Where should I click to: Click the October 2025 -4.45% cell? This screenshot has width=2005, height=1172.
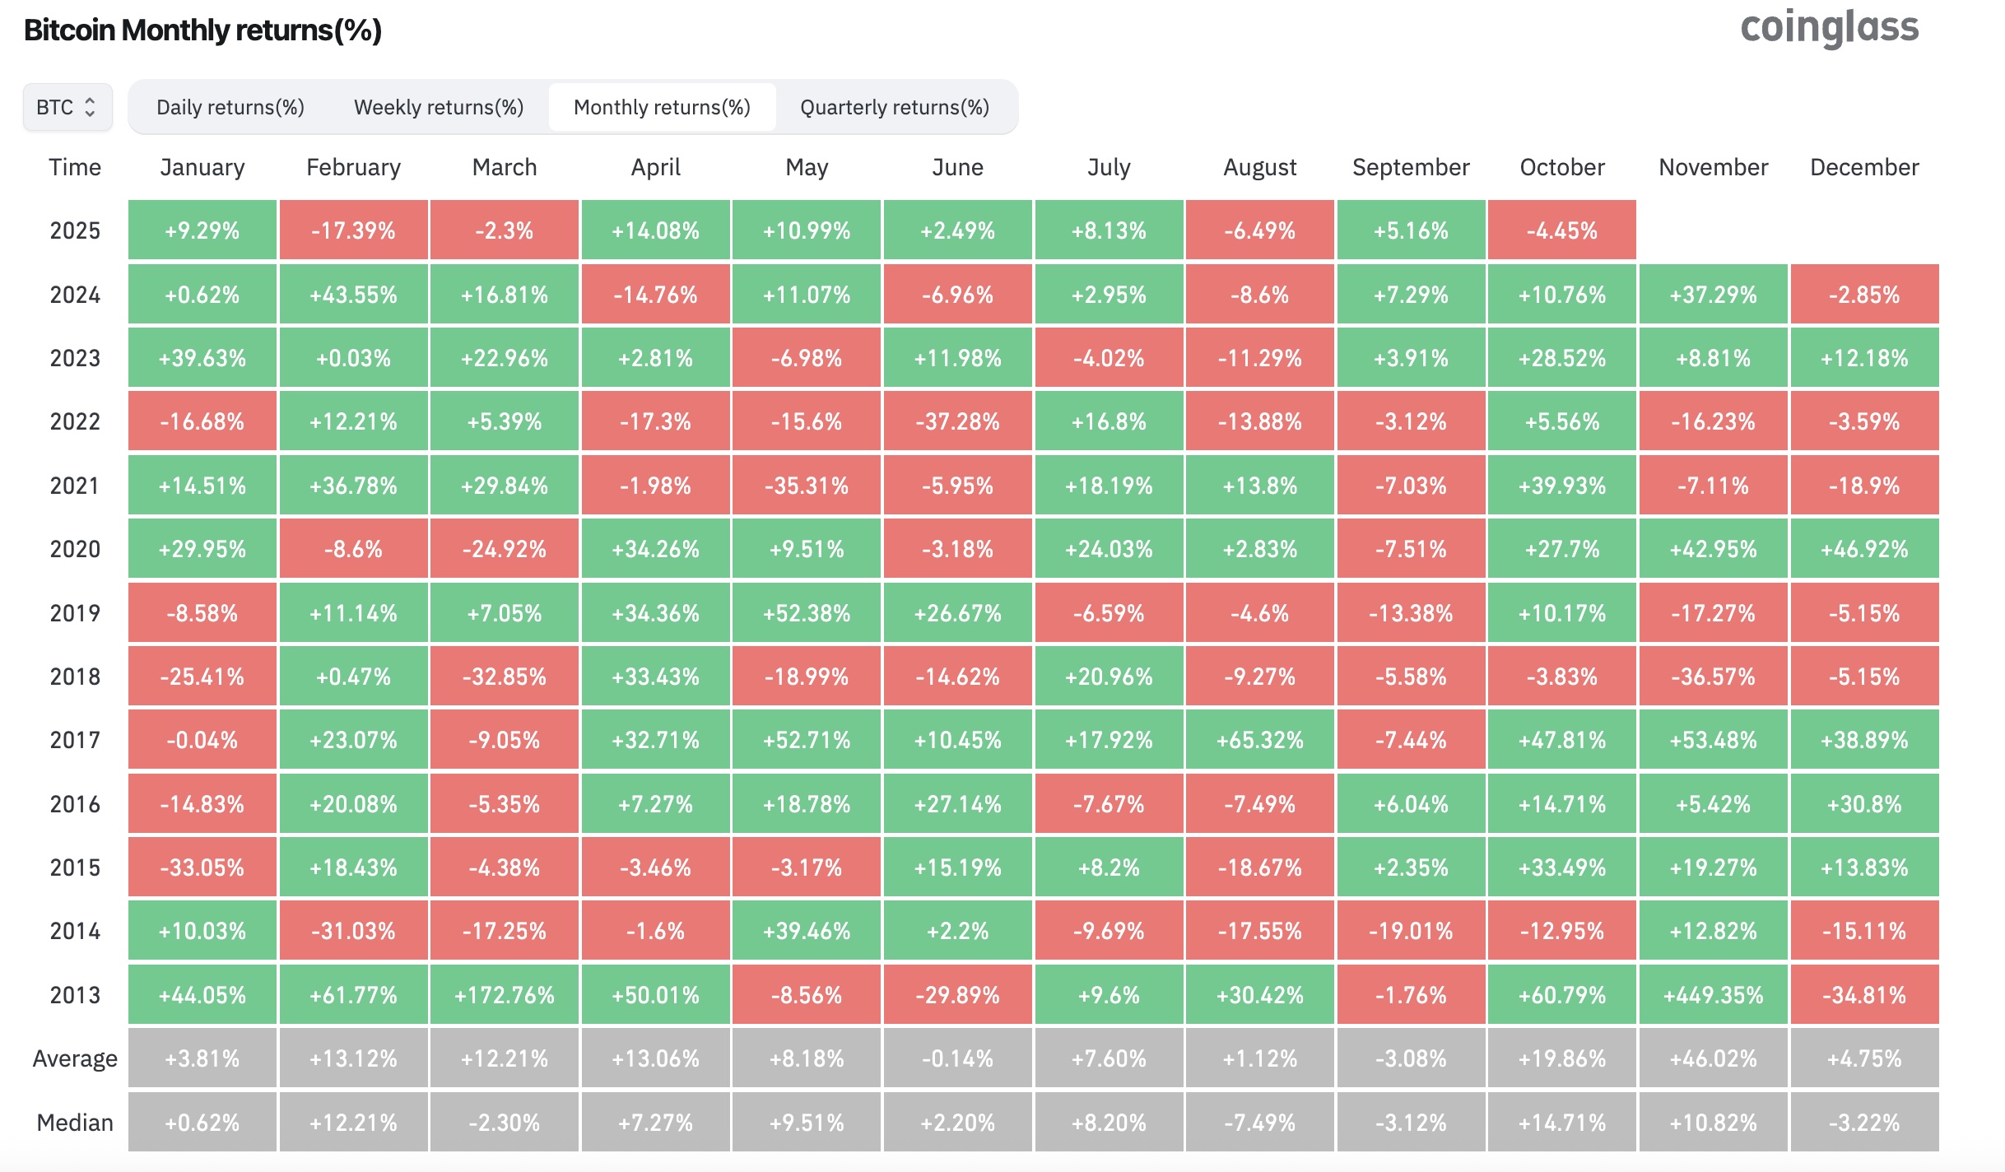pos(1561,230)
